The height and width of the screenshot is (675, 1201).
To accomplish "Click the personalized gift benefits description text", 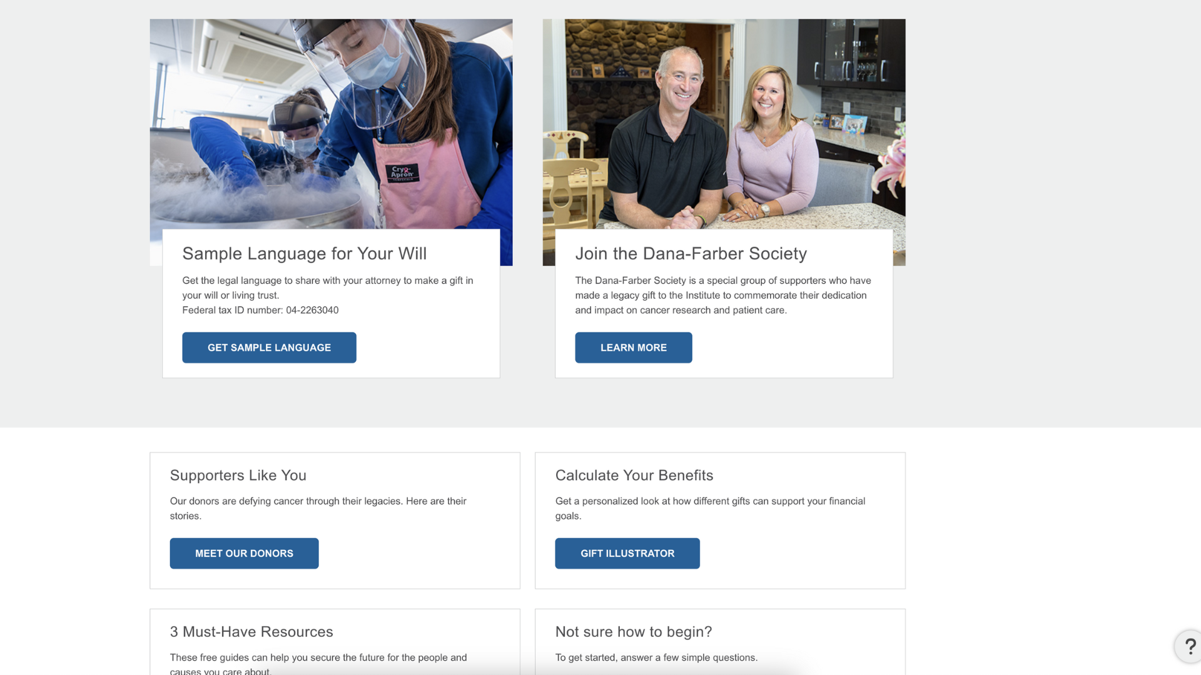I will pyautogui.click(x=710, y=508).
